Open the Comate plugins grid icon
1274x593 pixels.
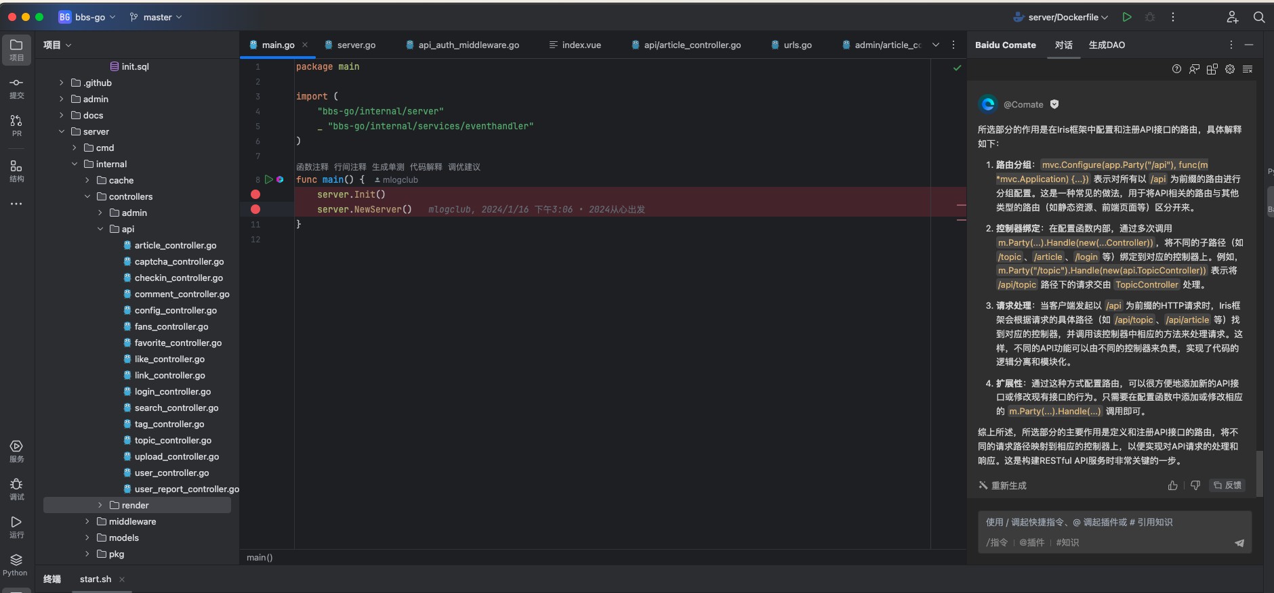[x=1212, y=69]
